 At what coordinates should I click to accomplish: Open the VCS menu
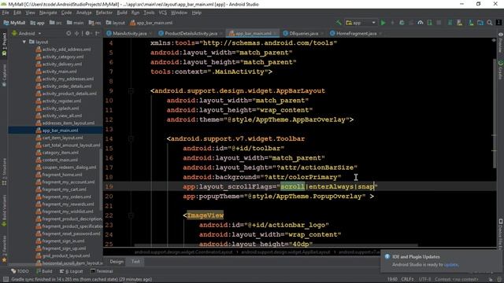tap(163, 13)
